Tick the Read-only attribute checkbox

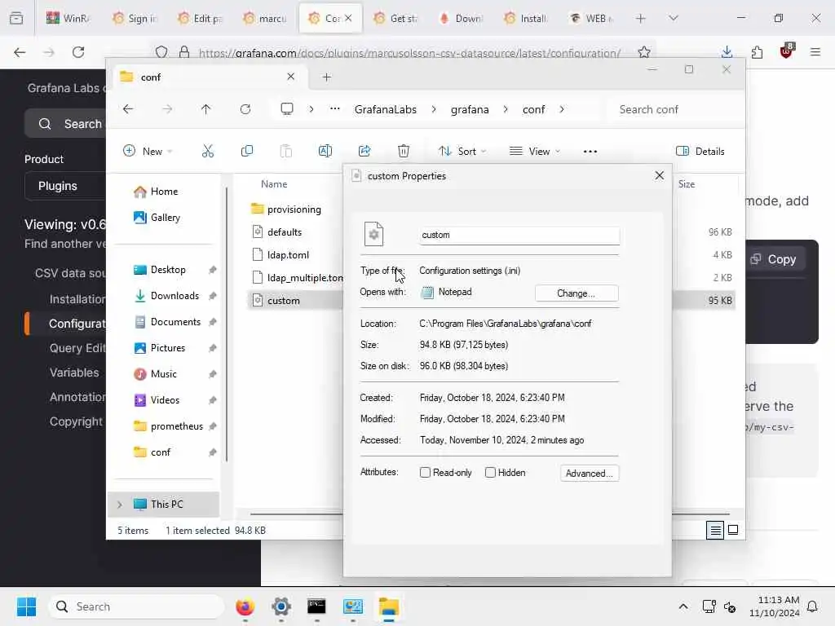(x=425, y=473)
